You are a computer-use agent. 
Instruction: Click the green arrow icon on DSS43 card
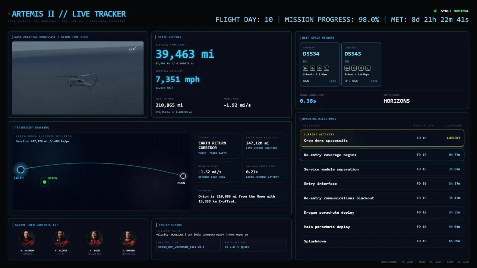click(347, 68)
